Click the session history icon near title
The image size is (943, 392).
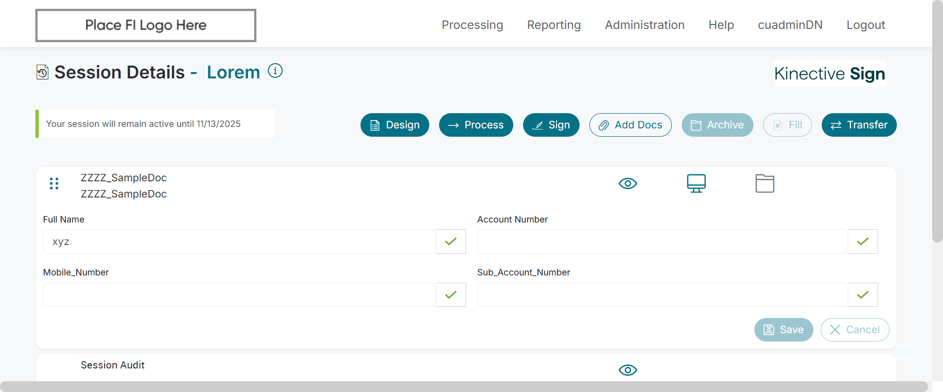coord(43,73)
